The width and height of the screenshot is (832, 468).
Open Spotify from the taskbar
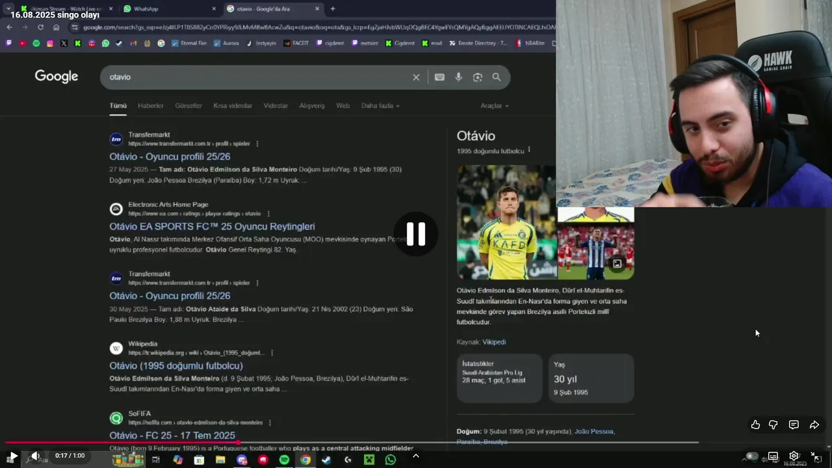click(x=284, y=460)
